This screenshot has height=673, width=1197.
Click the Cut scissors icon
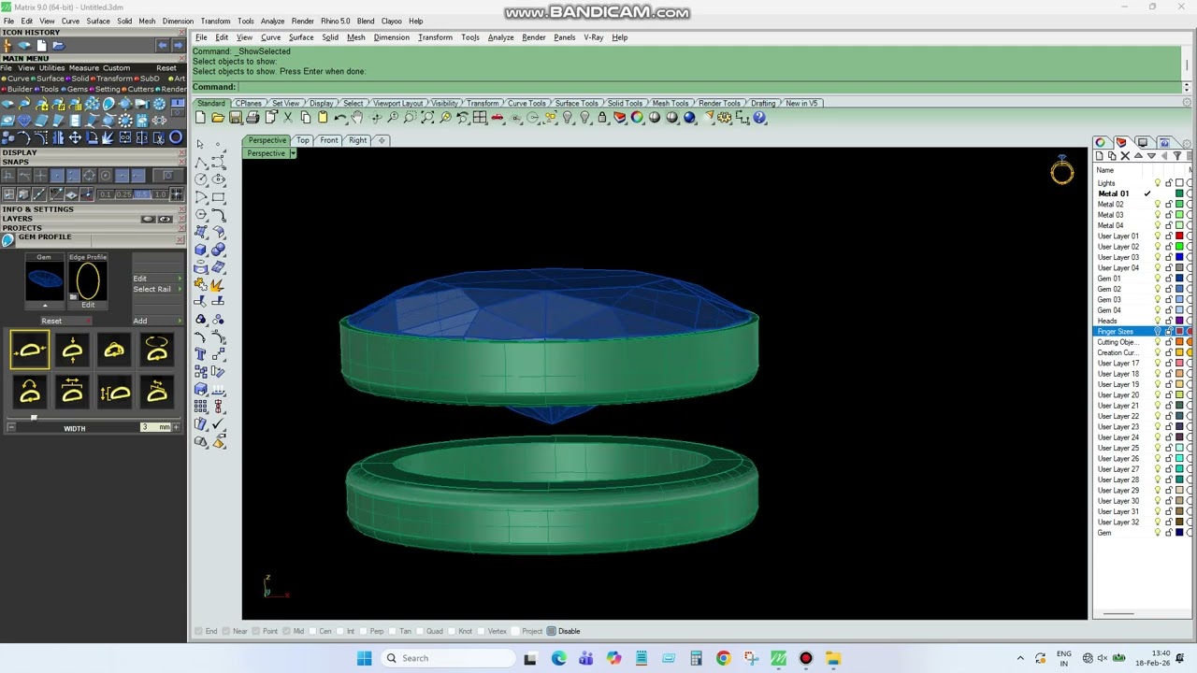(288, 118)
